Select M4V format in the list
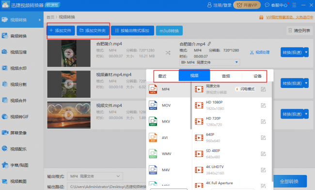315x190 pixels. [168, 170]
